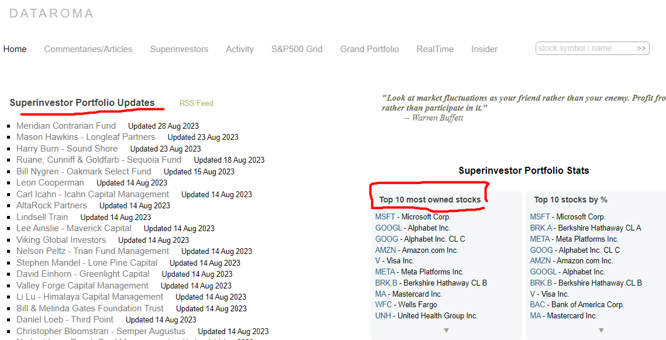Click the V ticker in most owned stocks
The width and height of the screenshot is (666, 340).
click(378, 260)
